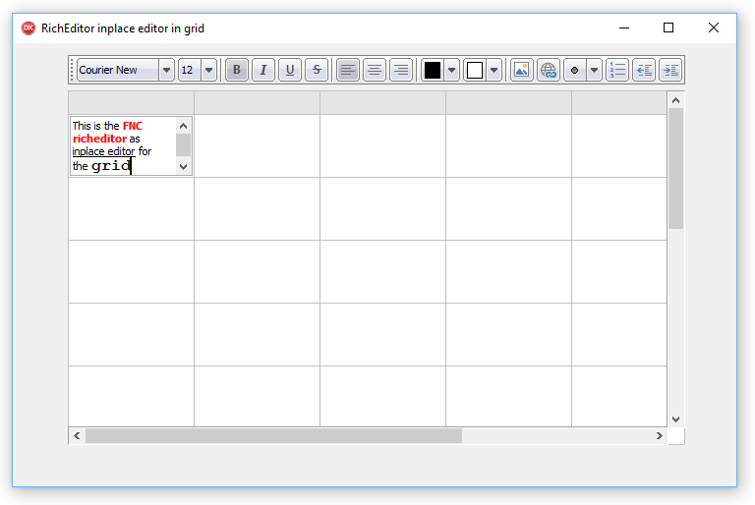This screenshot has width=755, height=505.
Task: Click the white background color swatch
Action: click(x=475, y=71)
